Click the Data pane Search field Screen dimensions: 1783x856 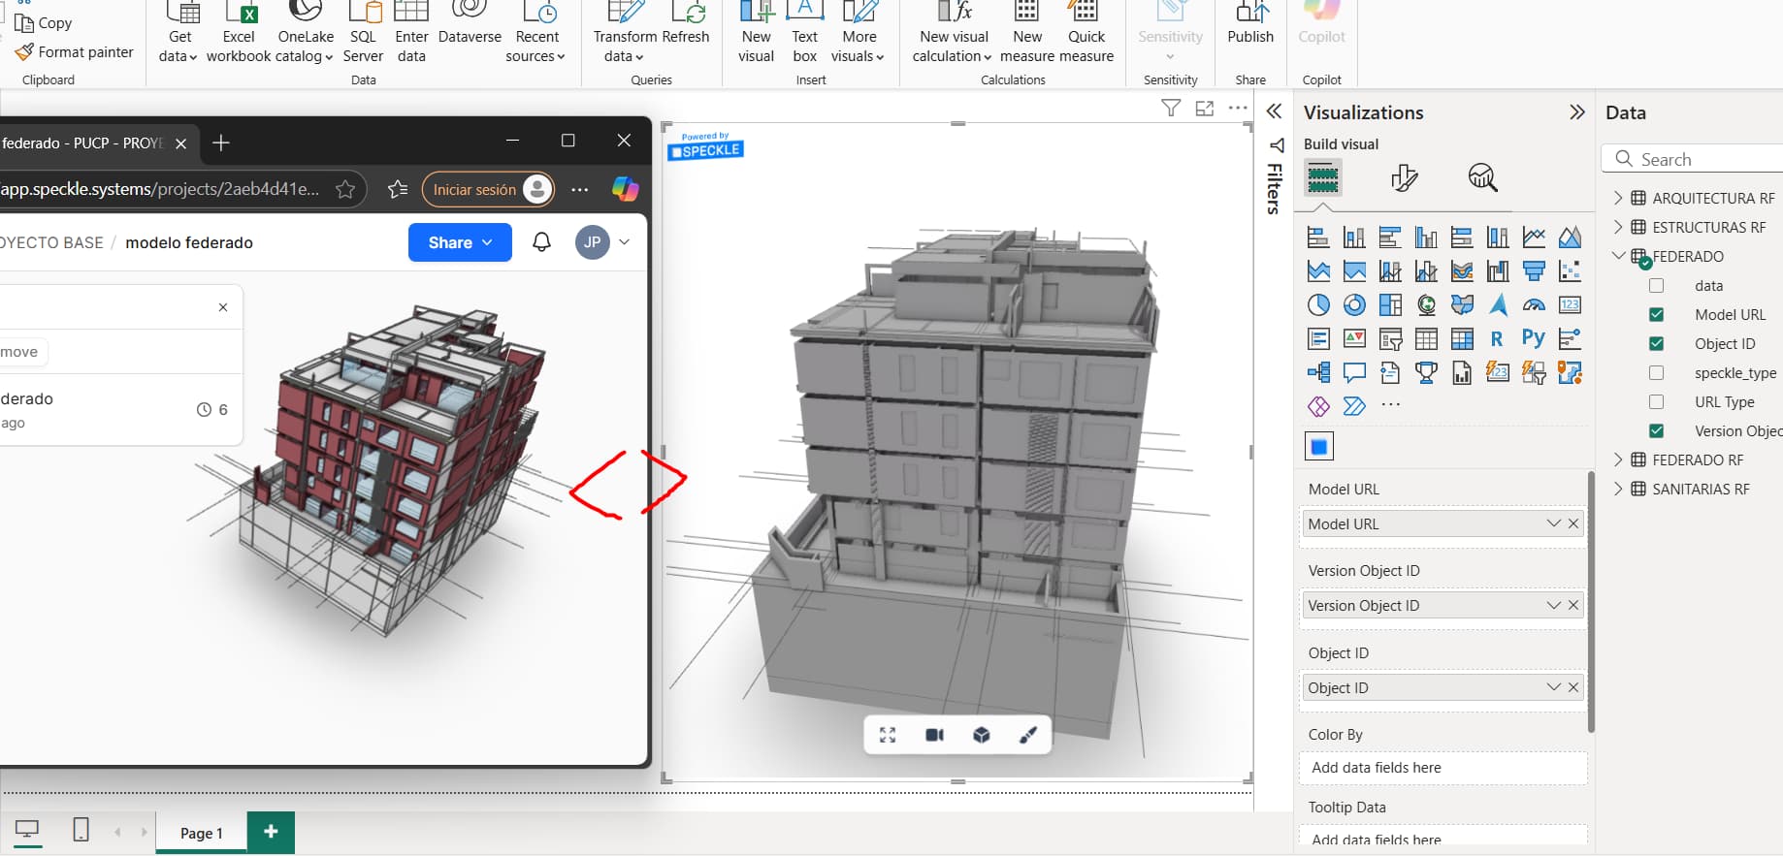(1693, 159)
